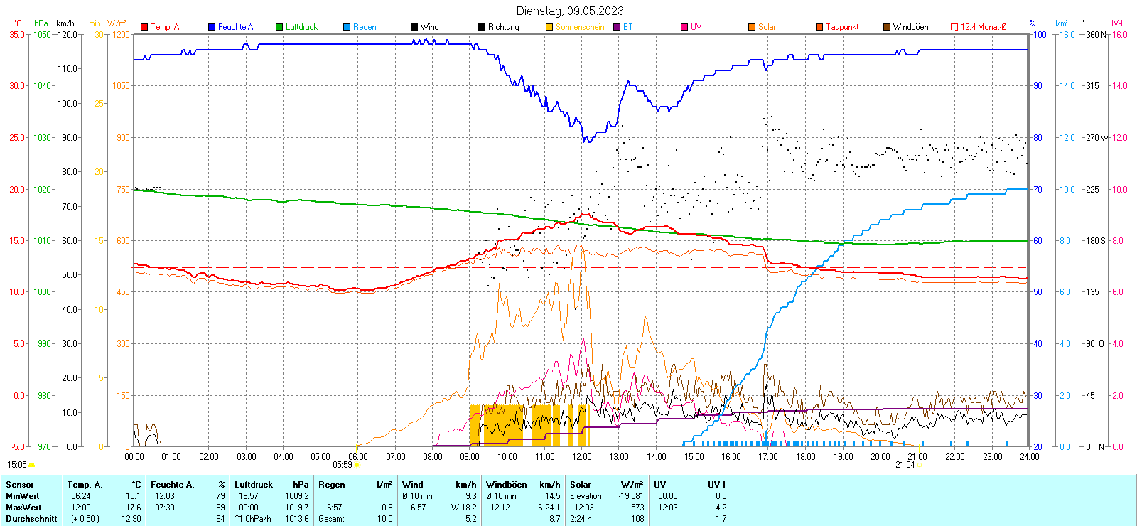1137x526 pixels.
Task: Click the purple ET legend square
Action: (x=617, y=27)
